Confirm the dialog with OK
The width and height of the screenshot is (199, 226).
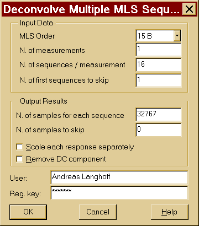tap(28, 212)
